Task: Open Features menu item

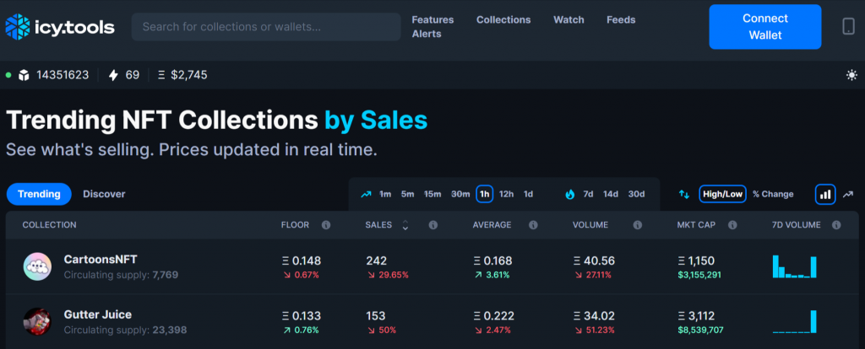Action: pyautogui.click(x=433, y=20)
